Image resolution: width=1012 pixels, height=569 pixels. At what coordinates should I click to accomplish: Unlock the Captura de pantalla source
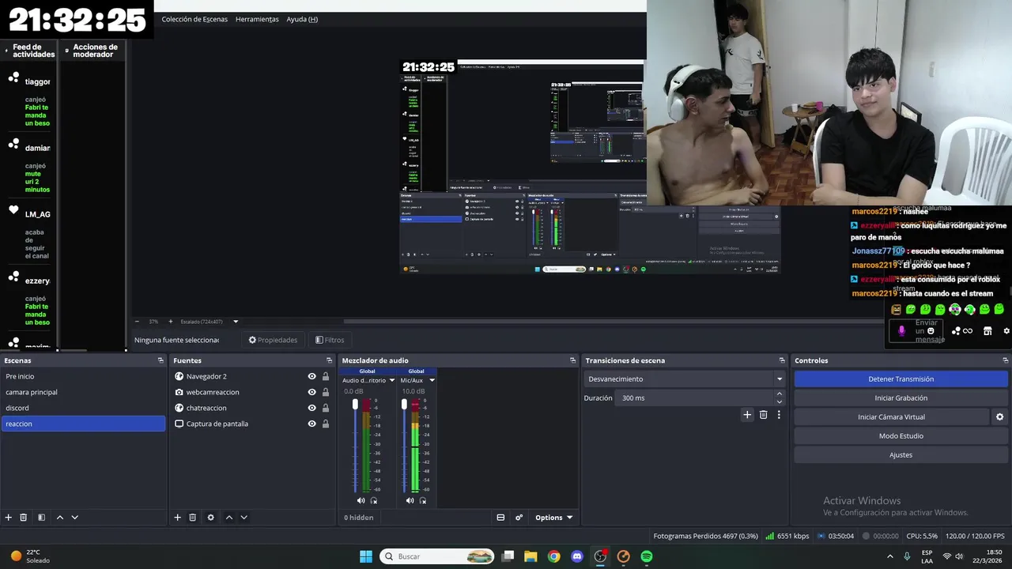coord(325,424)
